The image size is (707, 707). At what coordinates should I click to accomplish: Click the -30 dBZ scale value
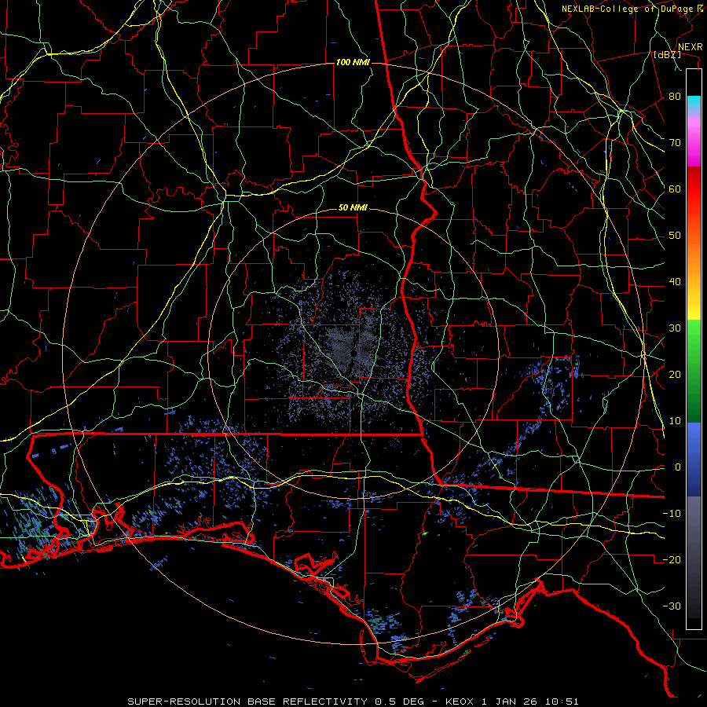672,606
